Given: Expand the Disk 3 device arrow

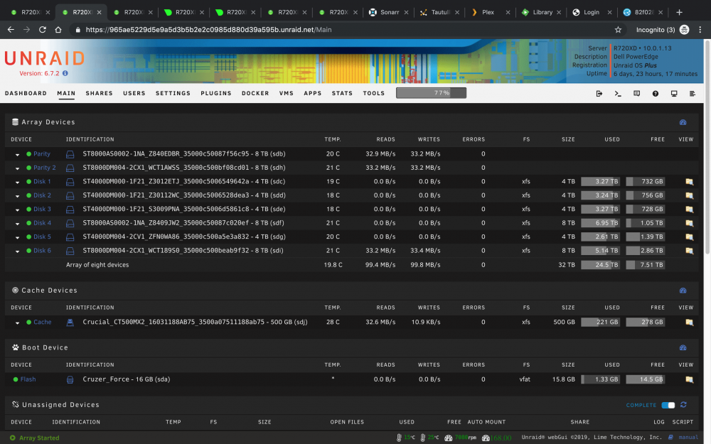Looking at the screenshot, I should click(17, 210).
